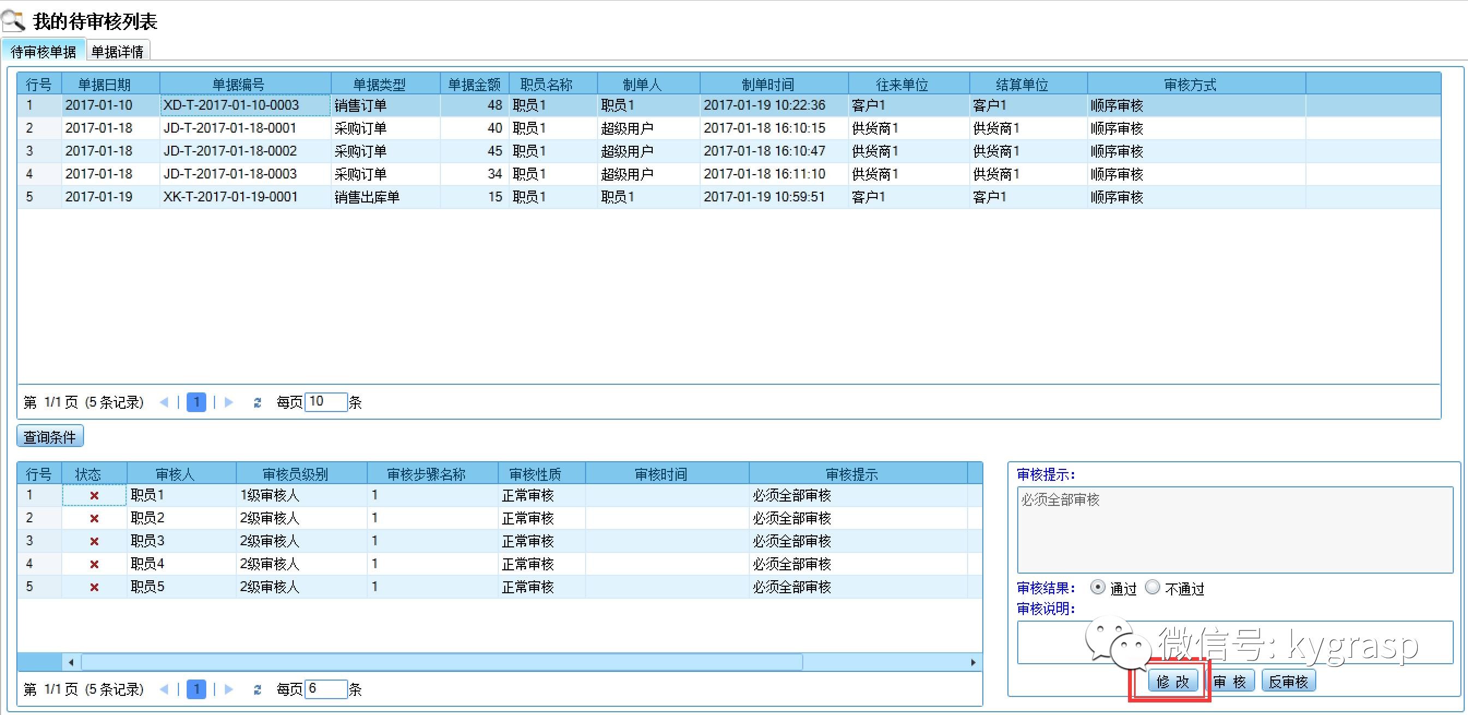Select the 通过 radio option
1468x715 pixels.
[1097, 587]
